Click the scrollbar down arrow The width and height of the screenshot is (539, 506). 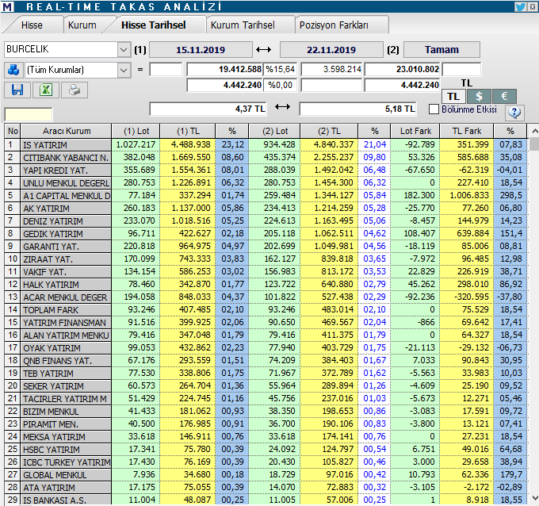tap(534, 498)
